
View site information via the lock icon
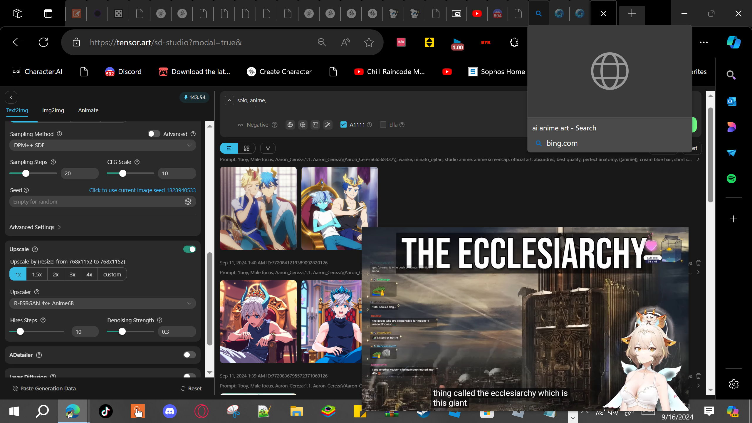[x=76, y=42]
